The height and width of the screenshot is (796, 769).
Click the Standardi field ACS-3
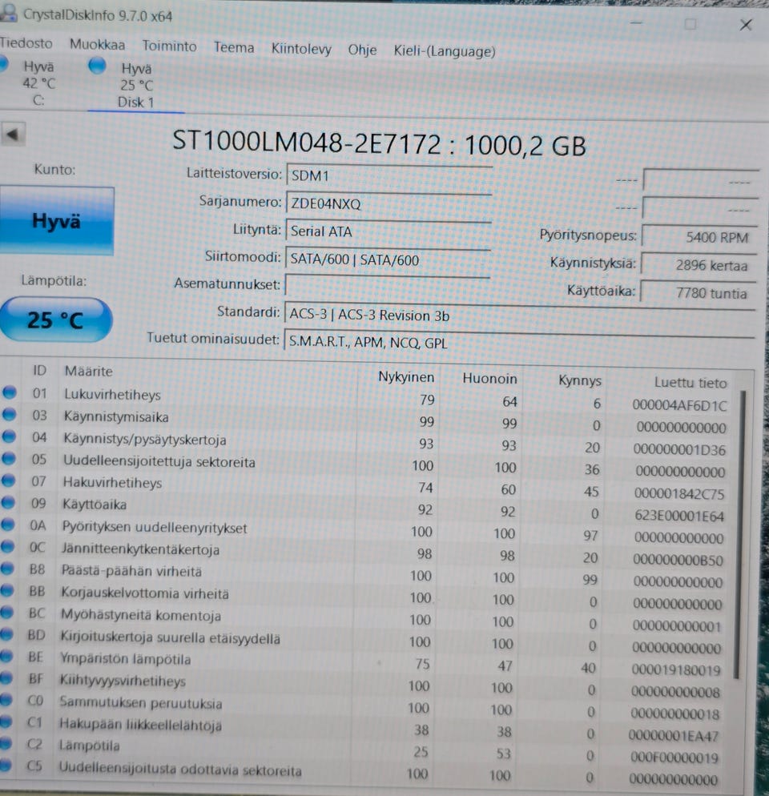519,315
